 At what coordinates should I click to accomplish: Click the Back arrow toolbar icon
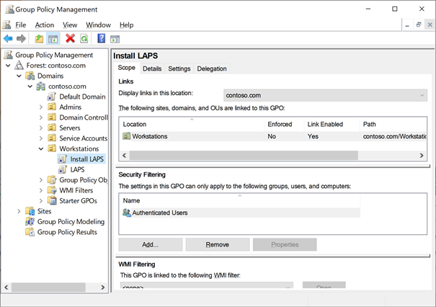coord(8,38)
